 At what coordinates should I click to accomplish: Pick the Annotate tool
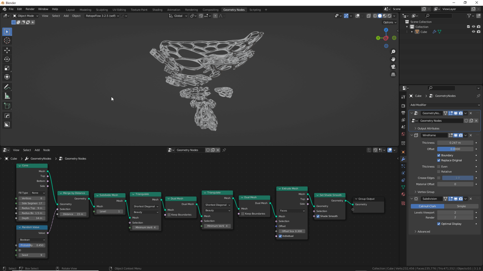[x=7, y=87]
